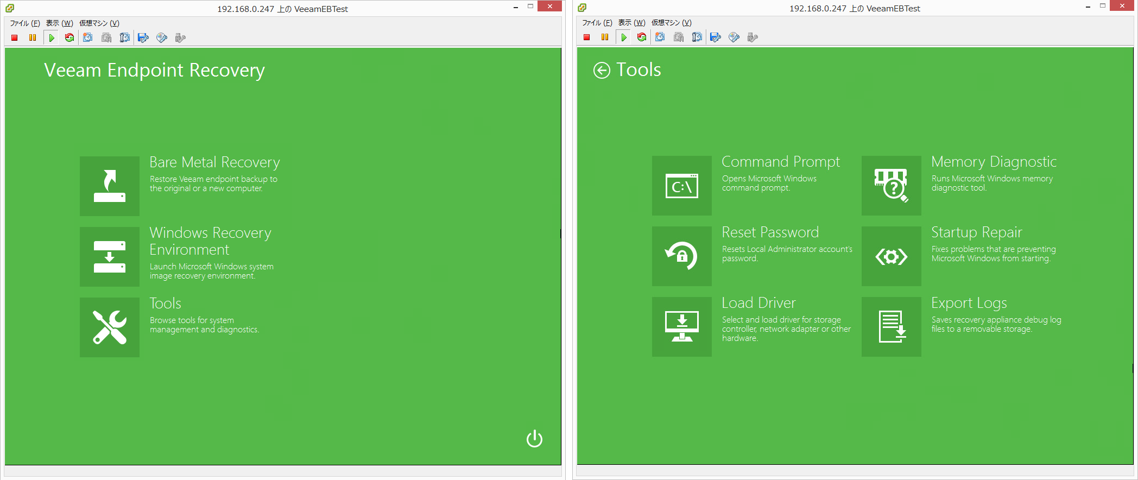Click the floppy-with-wrench icon in the Veeam Endpoint Recovery window

[x=143, y=37]
